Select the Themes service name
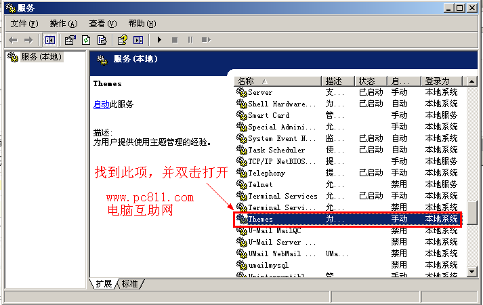This screenshot has width=483, height=305. tap(261, 219)
